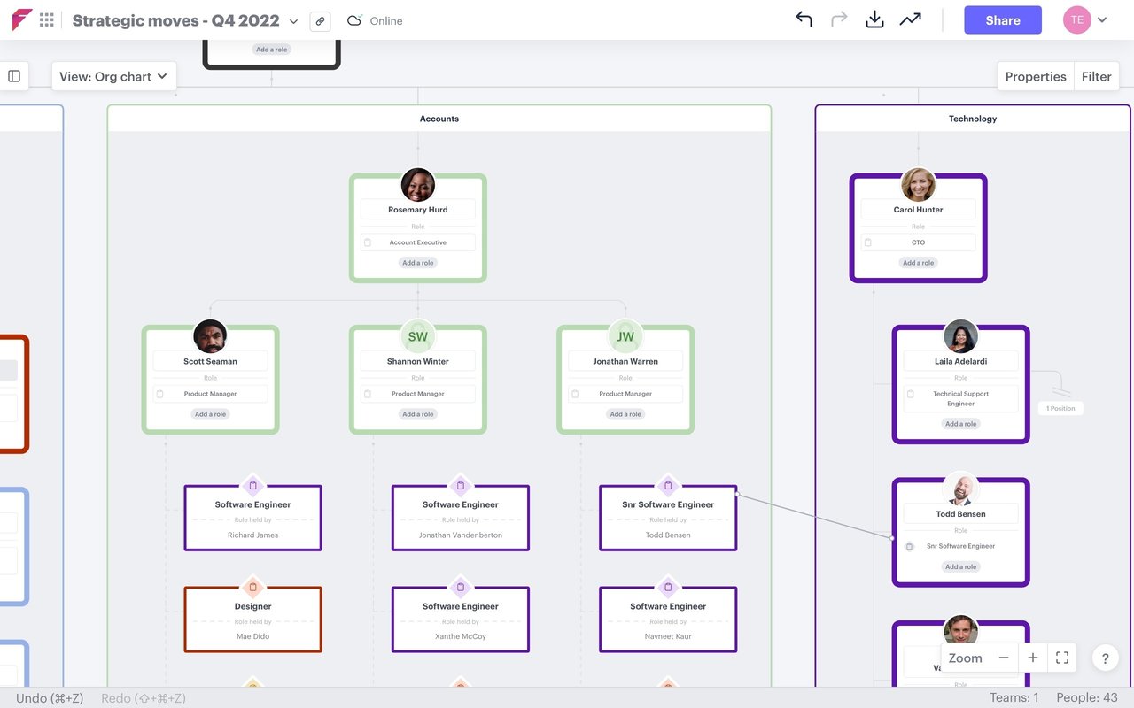Screen dimensions: 1134x708
Task: Toggle the checkbox beside Rosemary Hurd's Account Executive role
Action: [x=366, y=242]
